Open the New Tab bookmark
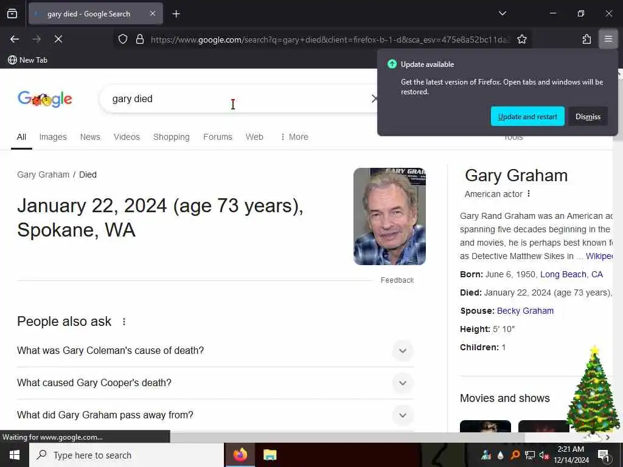Image resolution: width=623 pixels, height=467 pixels. tap(27, 60)
